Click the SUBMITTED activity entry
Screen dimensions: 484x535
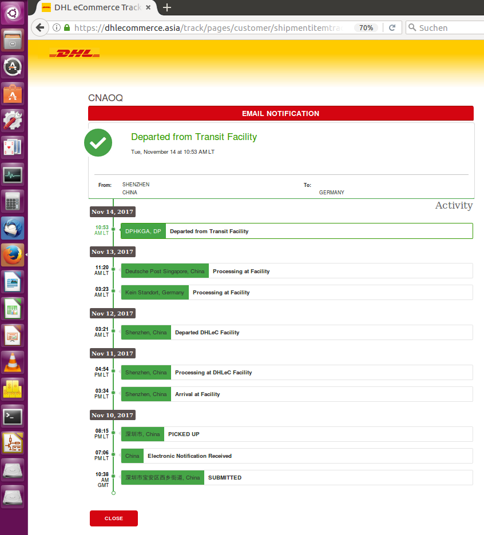coord(297,478)
